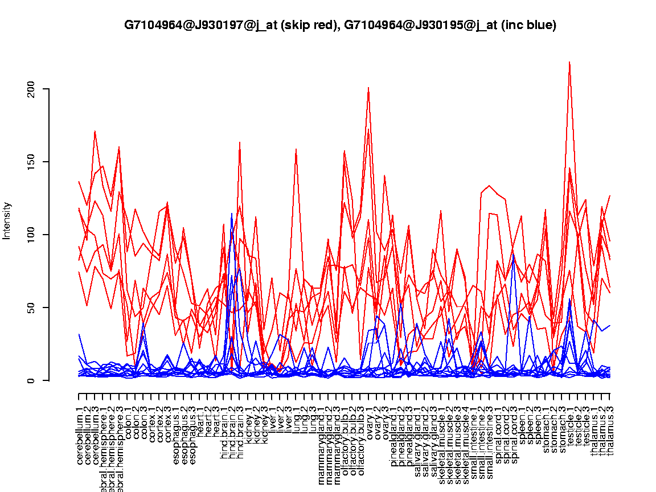Click the 150 tick label on y-axis
This screenshot has width=656, height=492.
33,162
